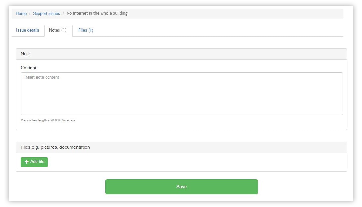Save the note with the Save button

(181, 187)
